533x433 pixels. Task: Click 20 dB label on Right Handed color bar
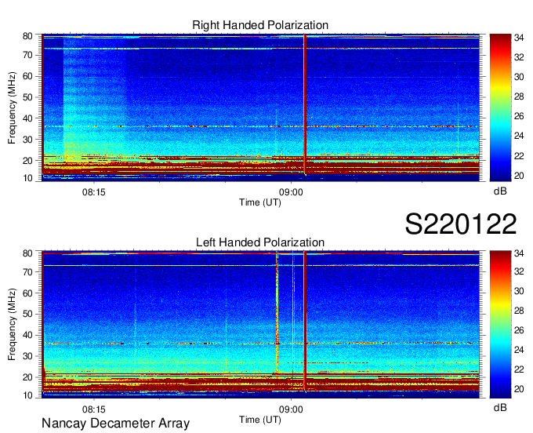(x=519, y=176)
